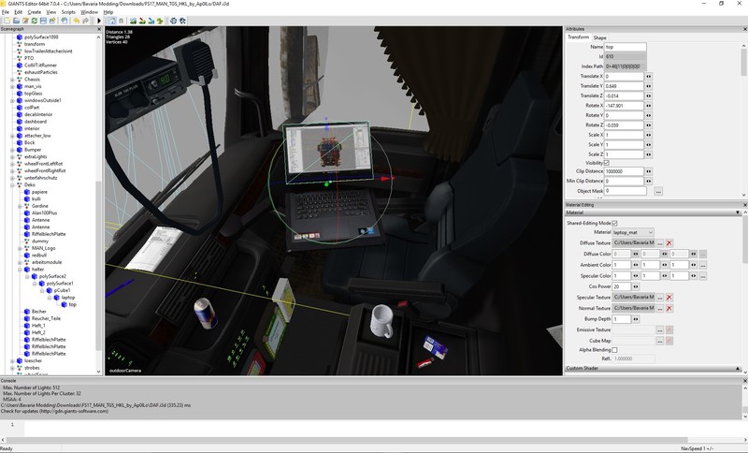Open the Material dropdown laptop_mat
This screenshot has width=748, height=453.
[x=633, y=232]
